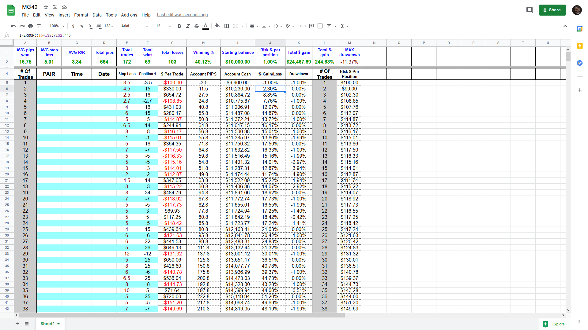Open the Format menu
The width and height of the screenshot is (588, 330).
pyautogui.click(x=81, y=15)
